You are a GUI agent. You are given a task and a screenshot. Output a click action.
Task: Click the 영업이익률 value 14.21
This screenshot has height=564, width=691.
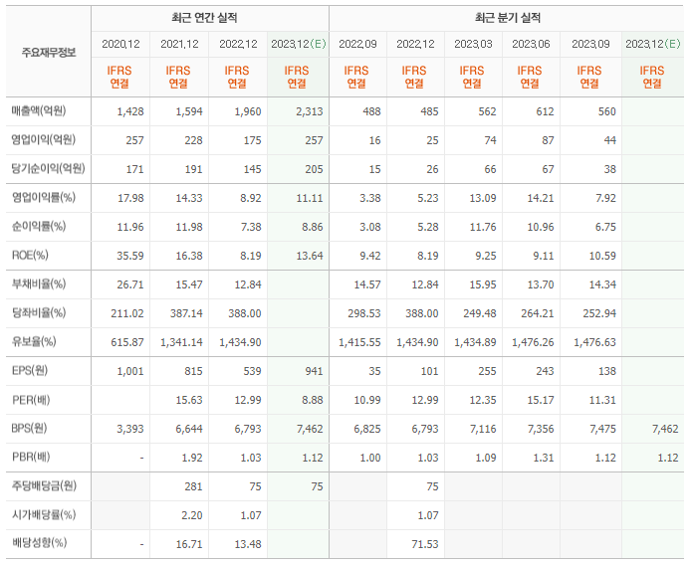[541, 198]
